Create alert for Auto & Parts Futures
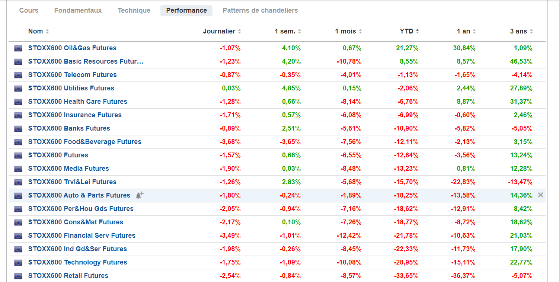Viewport: 559px width, 282px height. pos(140,195)
